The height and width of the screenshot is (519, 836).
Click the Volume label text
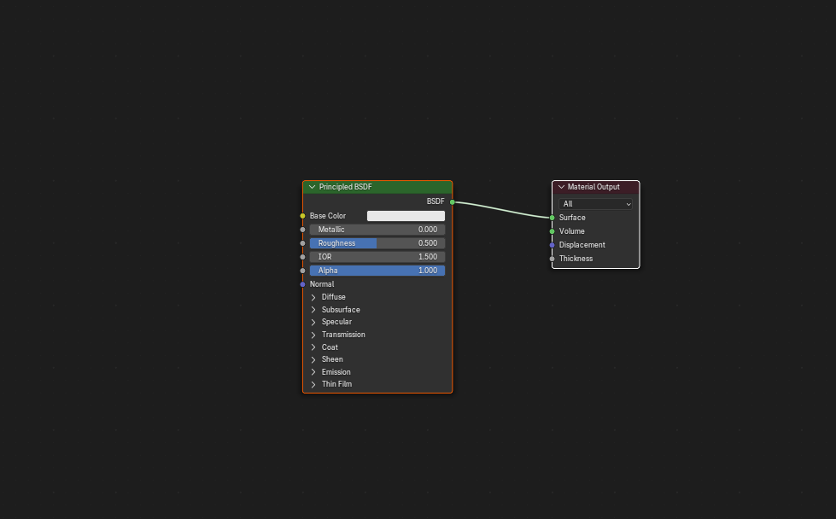tap(571, 231)
